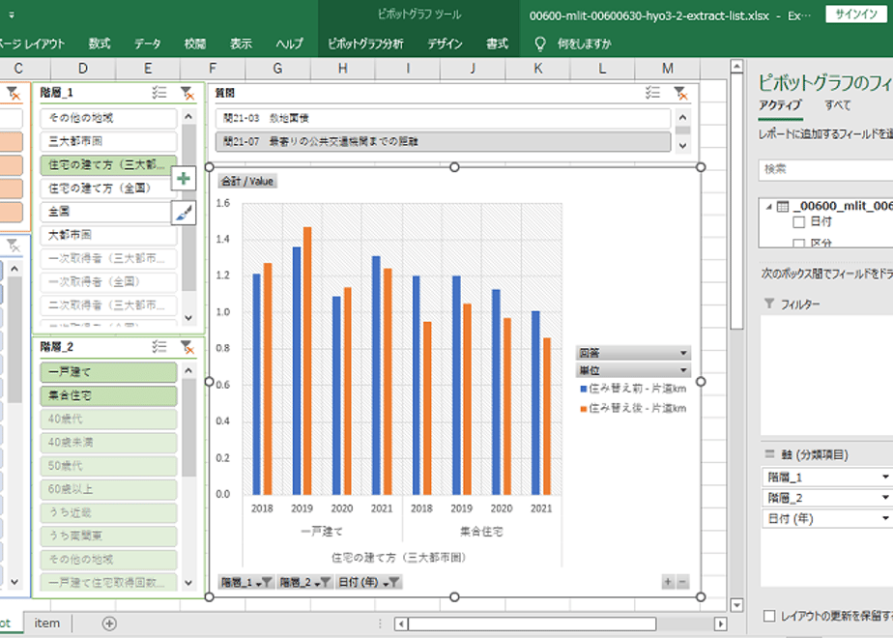Image resolution: width=893 pixels, height=638 pixels.
Task: Open 階層_2 chart axis filter button
Action: 304,582
